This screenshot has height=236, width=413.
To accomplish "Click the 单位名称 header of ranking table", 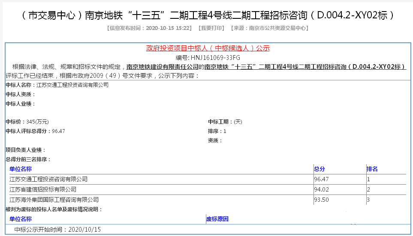I will tap(21, 169).
